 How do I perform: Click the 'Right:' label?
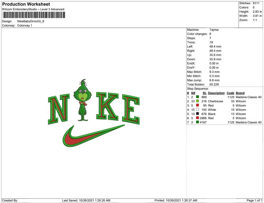pos(191,51)
